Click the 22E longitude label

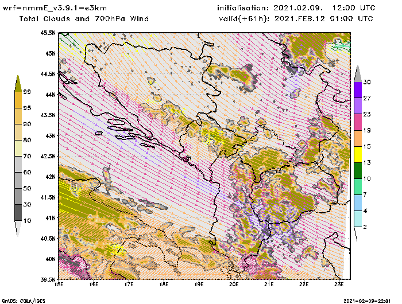[304, 284]
